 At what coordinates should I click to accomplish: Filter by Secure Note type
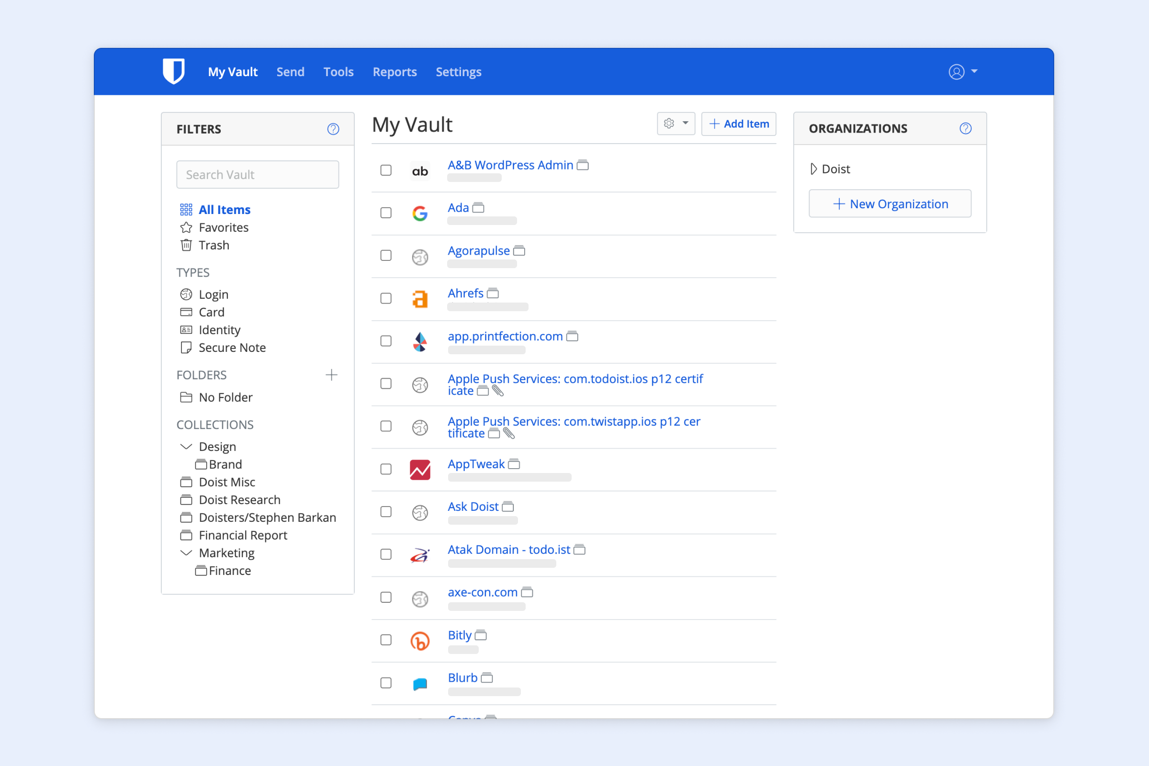tap(232, 348)
